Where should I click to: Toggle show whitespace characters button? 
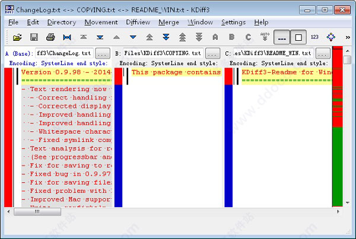tap(282, 37)
